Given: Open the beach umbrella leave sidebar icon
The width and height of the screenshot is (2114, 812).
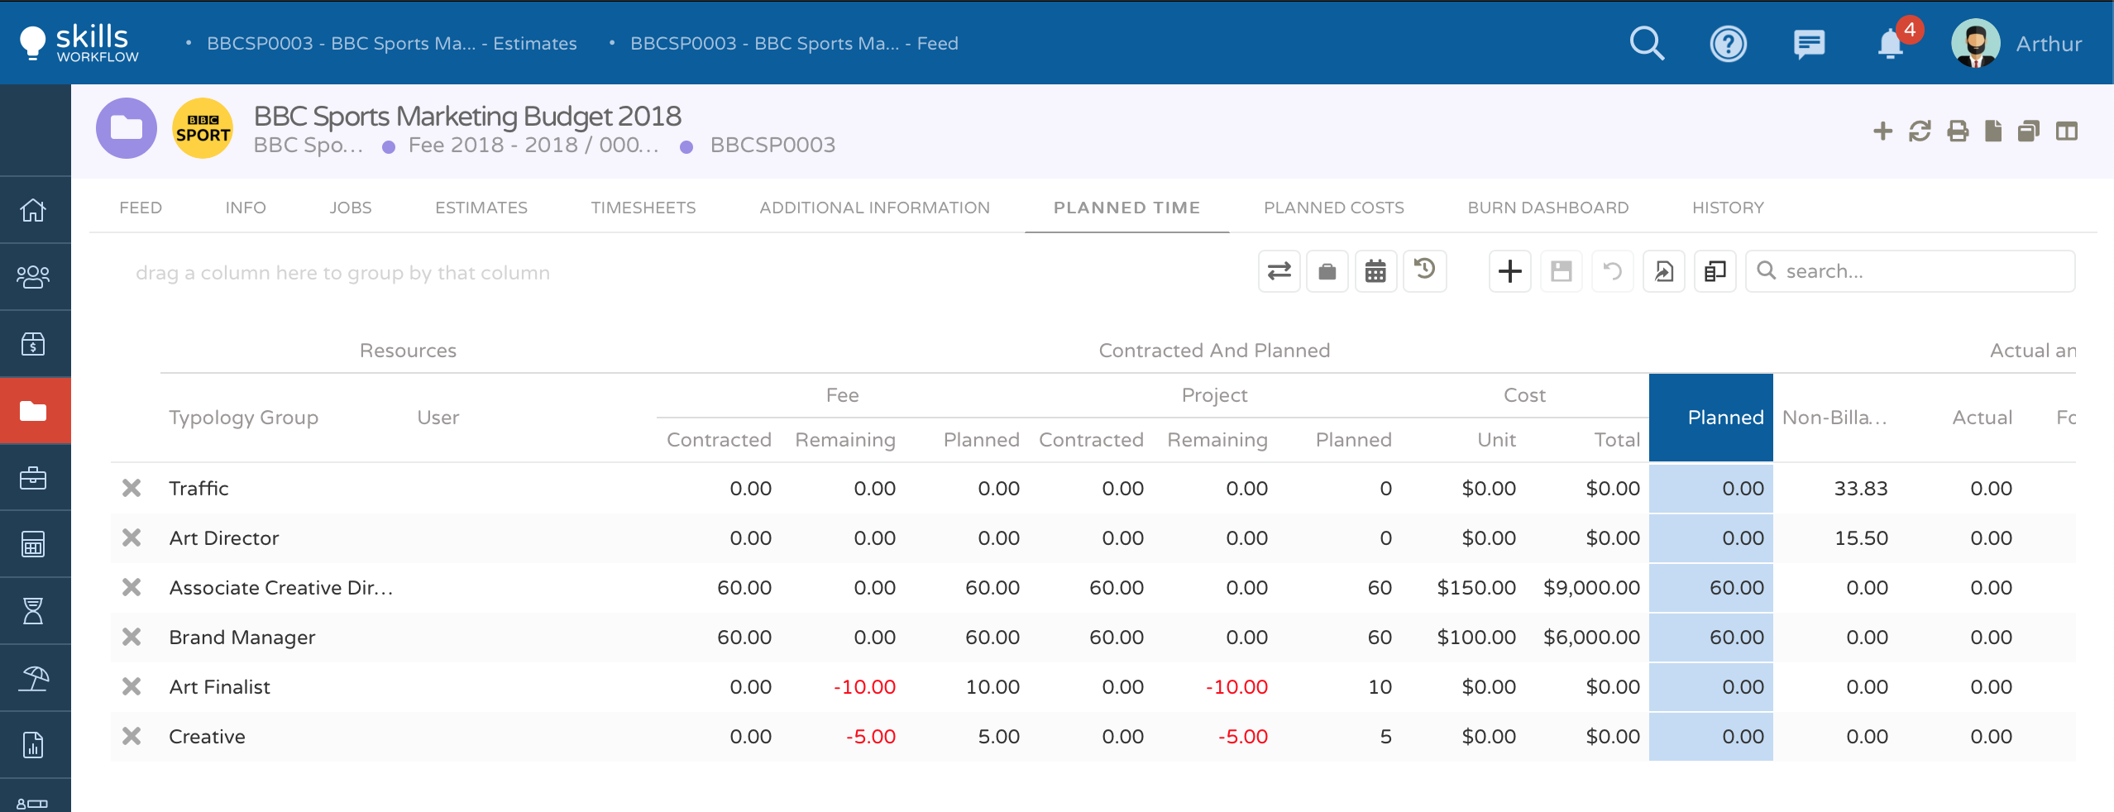Looking at the screenshot, I should pyautogui.click(x=33, y=678).
